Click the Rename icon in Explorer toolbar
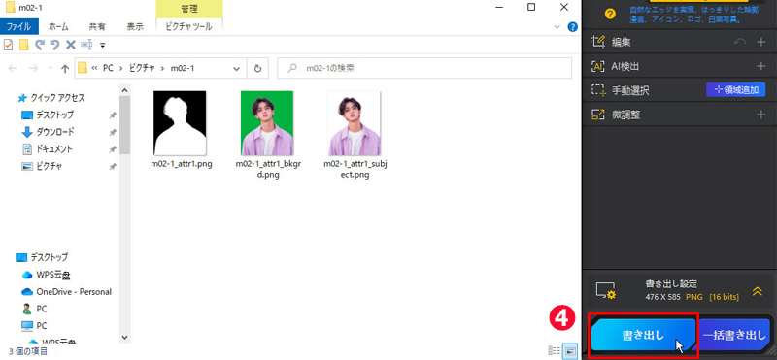The image size is (777, 360). click(x=86, y=45)
